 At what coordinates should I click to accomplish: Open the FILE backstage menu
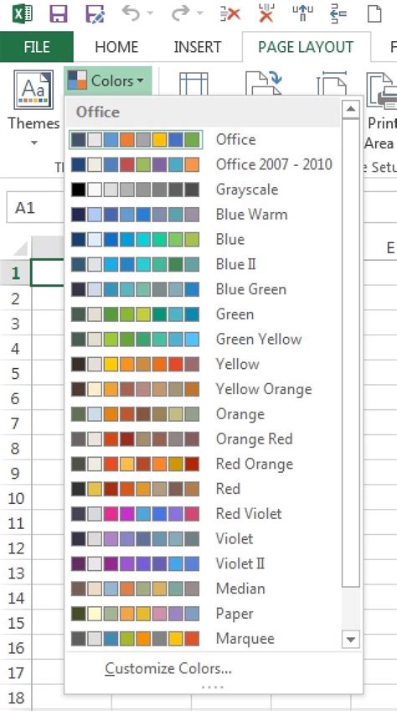pos(37,47)
